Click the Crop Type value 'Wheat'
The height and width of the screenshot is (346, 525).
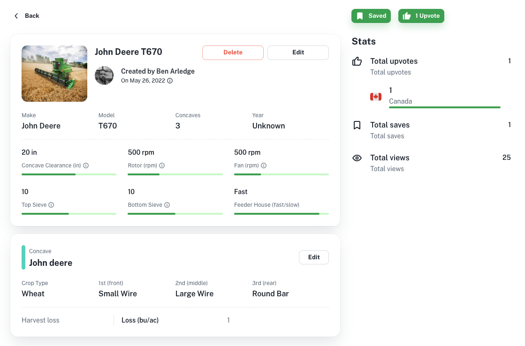tap(33, 294)
